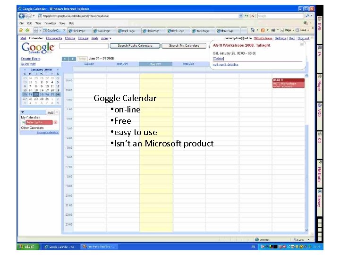Click the Sign out link
340x255 pixels.
303,38
